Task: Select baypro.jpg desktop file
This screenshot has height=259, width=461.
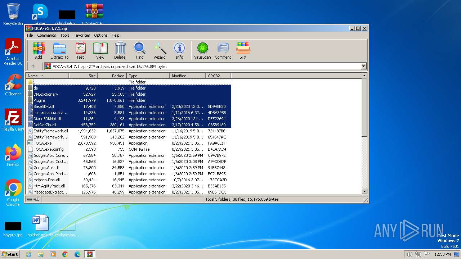Action: [13, 229]
